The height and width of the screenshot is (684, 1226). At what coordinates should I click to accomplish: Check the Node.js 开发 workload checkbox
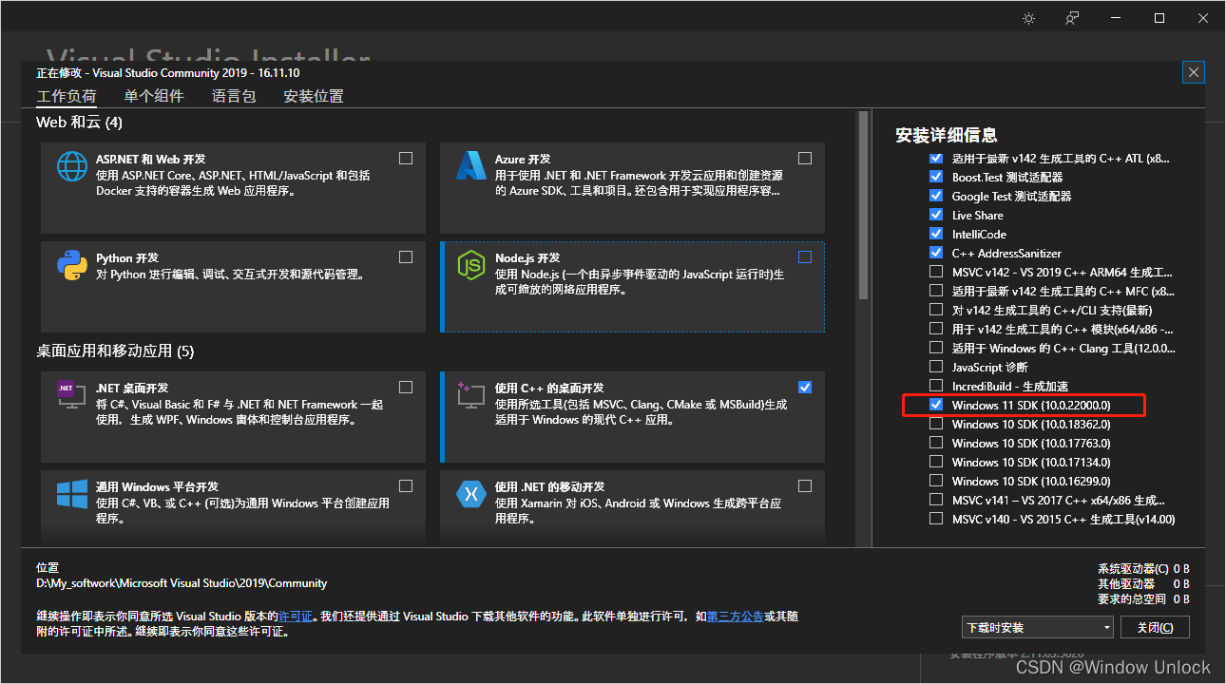[x=805, y=256]
